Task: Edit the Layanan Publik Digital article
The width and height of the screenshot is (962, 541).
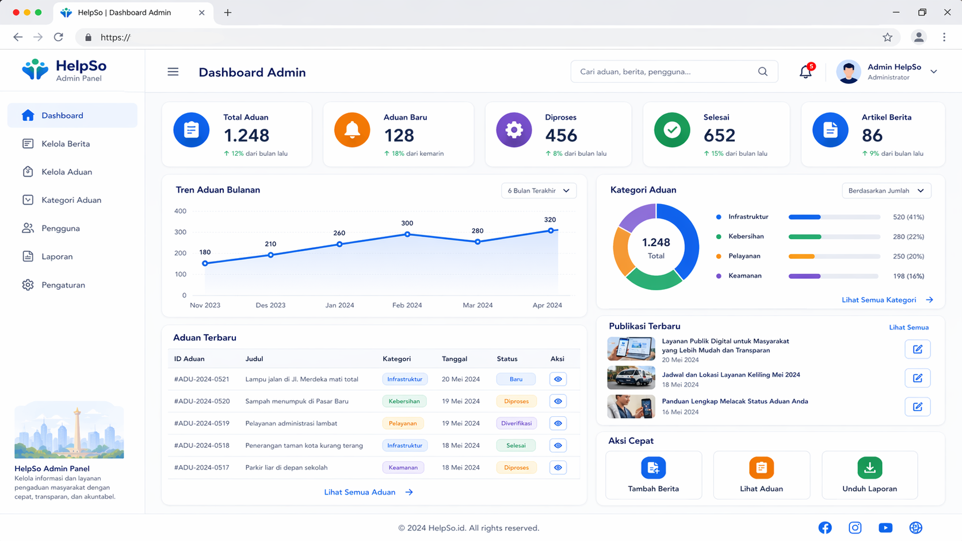Action: click(x=918, y=349)
